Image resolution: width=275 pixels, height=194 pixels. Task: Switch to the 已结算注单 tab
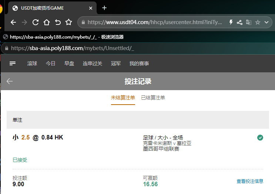click(x=153, y=98)
